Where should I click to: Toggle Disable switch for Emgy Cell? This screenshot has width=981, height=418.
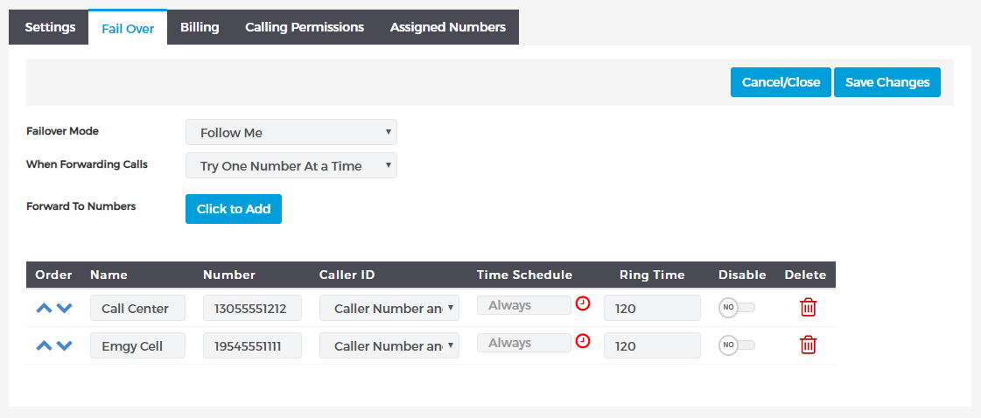[x=736, y=345]
